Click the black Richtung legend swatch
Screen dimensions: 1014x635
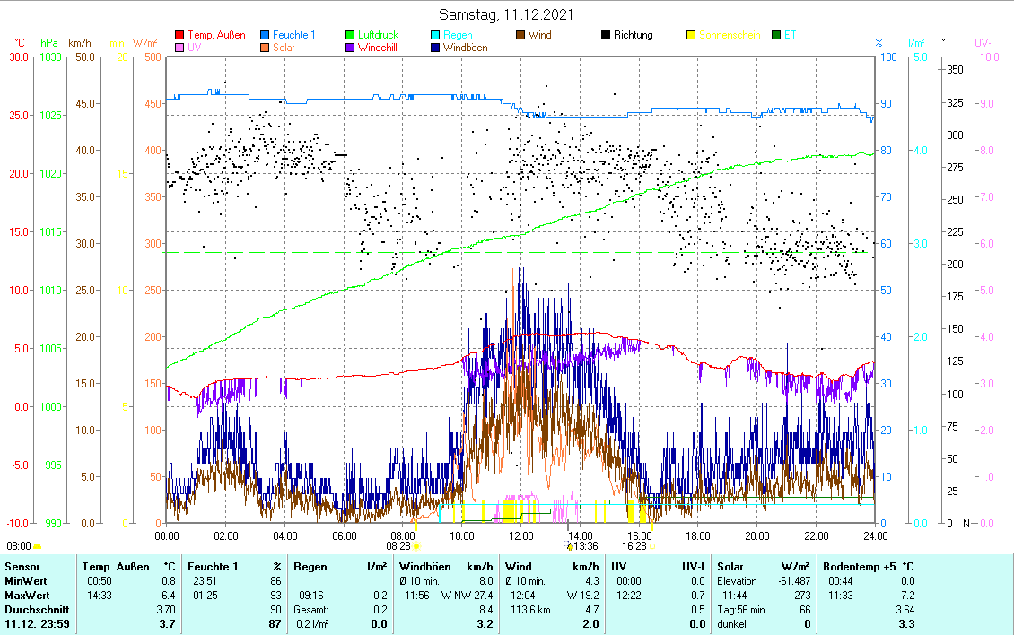pyautogui.click(x=606, y=36)
